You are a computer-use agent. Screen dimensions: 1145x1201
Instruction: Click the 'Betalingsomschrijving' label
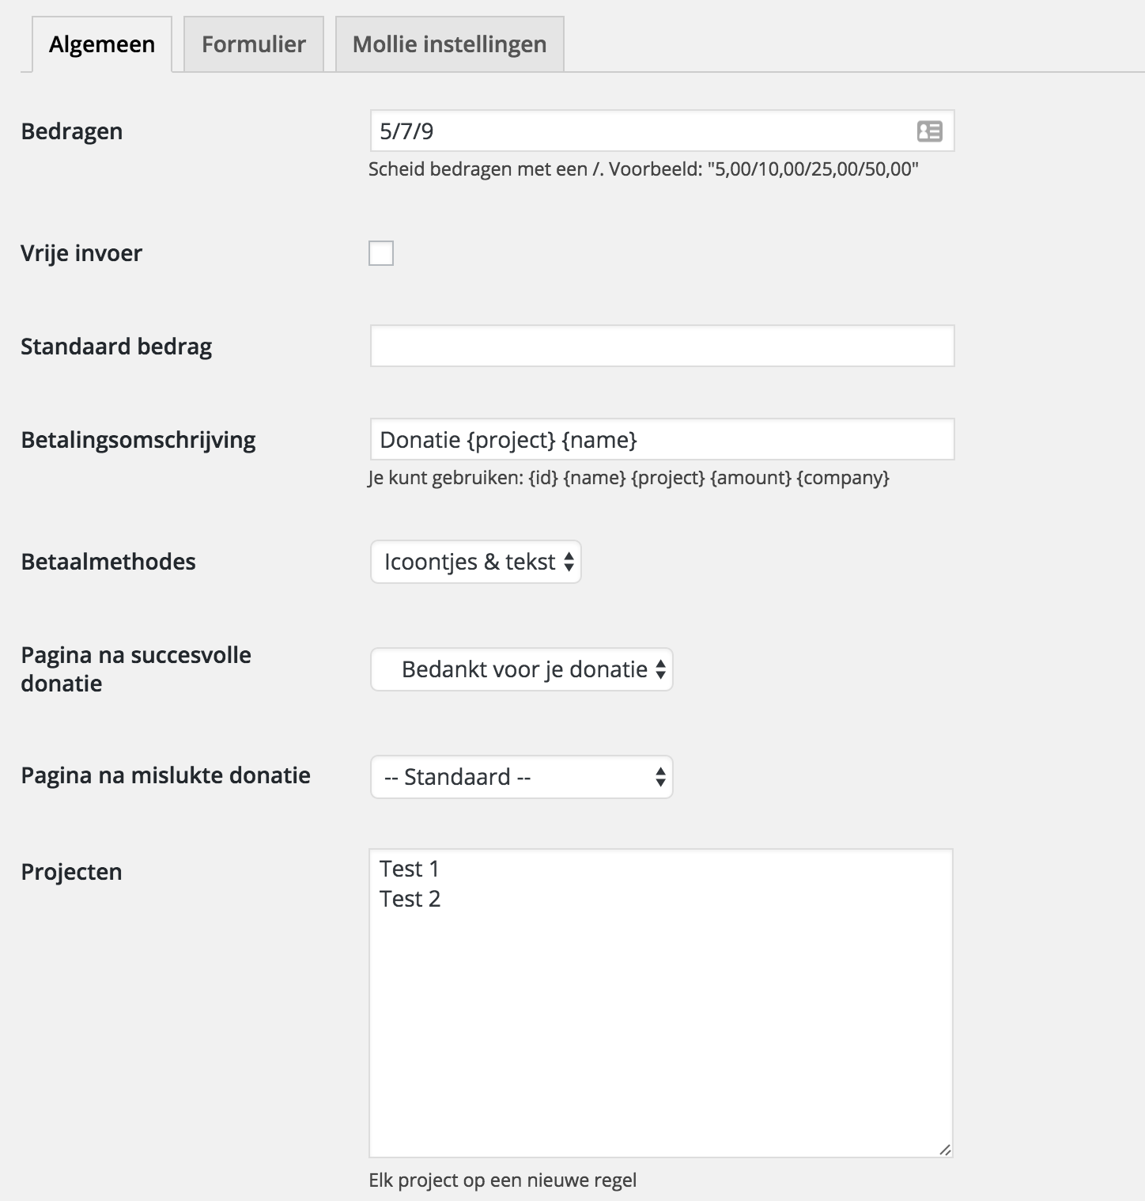coord(138,440)
